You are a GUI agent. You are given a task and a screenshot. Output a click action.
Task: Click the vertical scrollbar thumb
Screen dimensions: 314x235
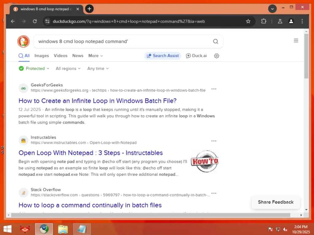coord(306,56)
